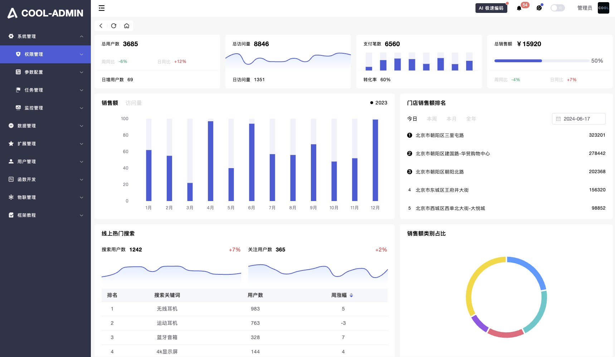Toggle the dark mode switch in header
This screenshot has width=615, height=357.
tap(557, 8)
